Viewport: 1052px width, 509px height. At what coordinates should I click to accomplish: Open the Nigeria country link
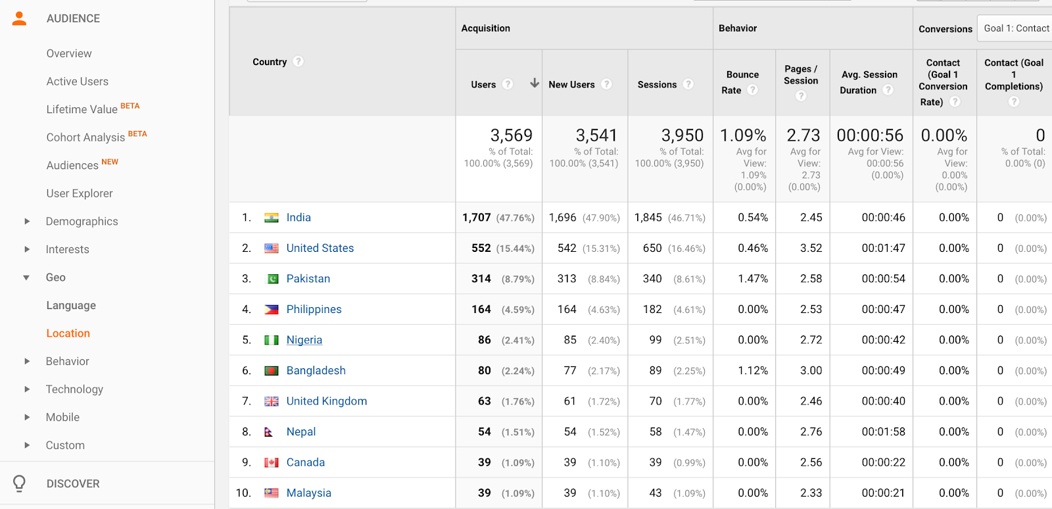click(x=304, y=340)
